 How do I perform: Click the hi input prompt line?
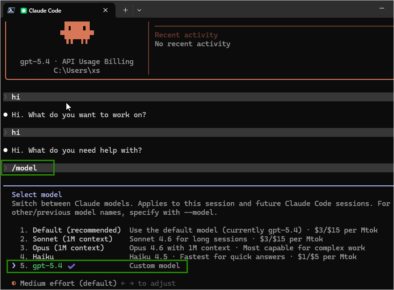15,97
